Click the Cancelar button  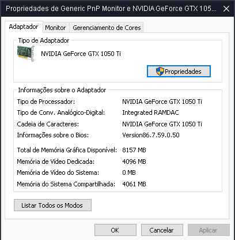[x=162, y=230]
